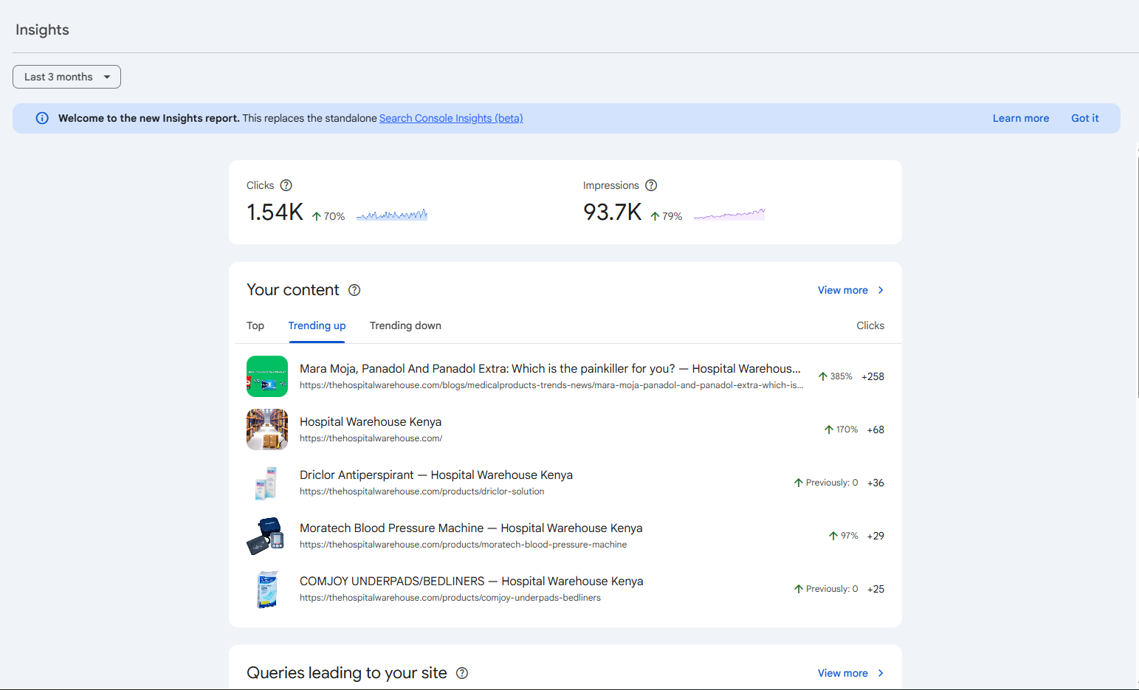Click help icon next to Impressions
1139x690 pixels.
[651, 185]
